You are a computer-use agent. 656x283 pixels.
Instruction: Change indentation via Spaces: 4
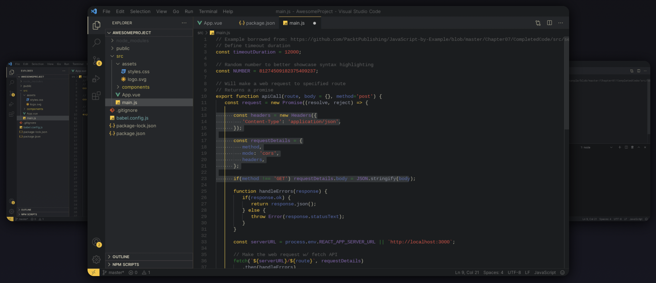493,273
